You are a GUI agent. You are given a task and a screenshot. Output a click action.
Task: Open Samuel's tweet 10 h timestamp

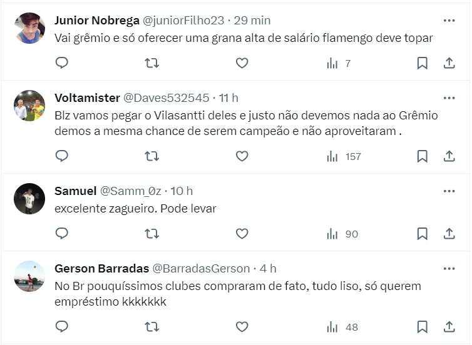click(182, 191)
